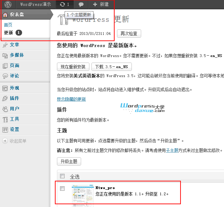Screen dimensions: 224x207
Task: Click the collapse arrow icon for 收起菜单
Action: pos(5,141)
